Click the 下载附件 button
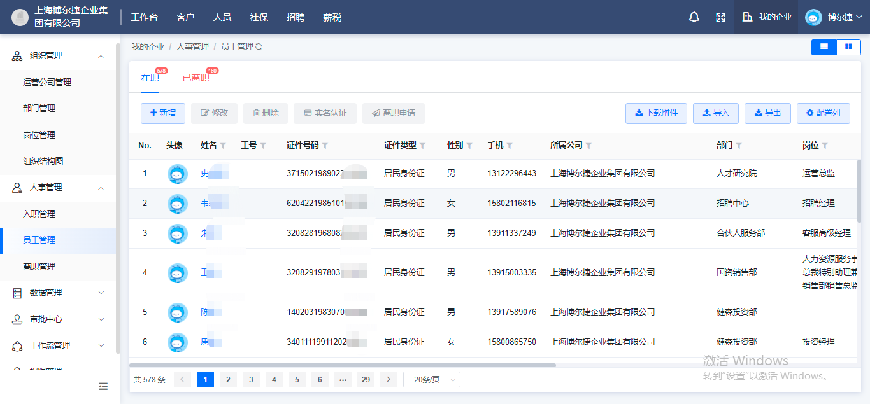870x404 pixels. (x=656, y=113)
